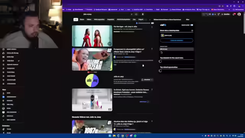Image resolution: width=245 pixels, height=138 pixels.
Task: Open File Explorer from the Windows taskbar
Action: 114,136
